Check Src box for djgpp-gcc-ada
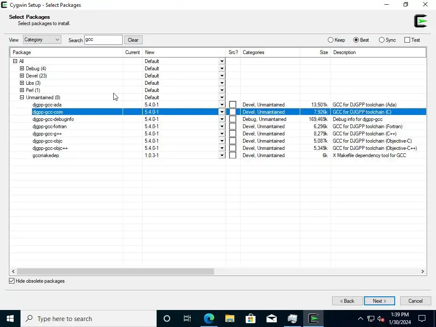Screen dimensions: 436x327 [x=233, y=105]
